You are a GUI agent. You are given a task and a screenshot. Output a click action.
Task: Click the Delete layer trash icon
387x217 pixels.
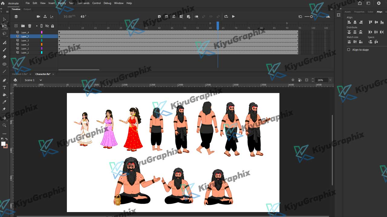[30, 26]
